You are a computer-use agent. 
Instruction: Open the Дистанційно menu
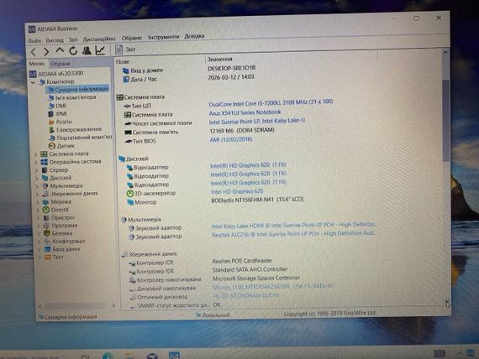pyautogui.click(x=99, y=39)
